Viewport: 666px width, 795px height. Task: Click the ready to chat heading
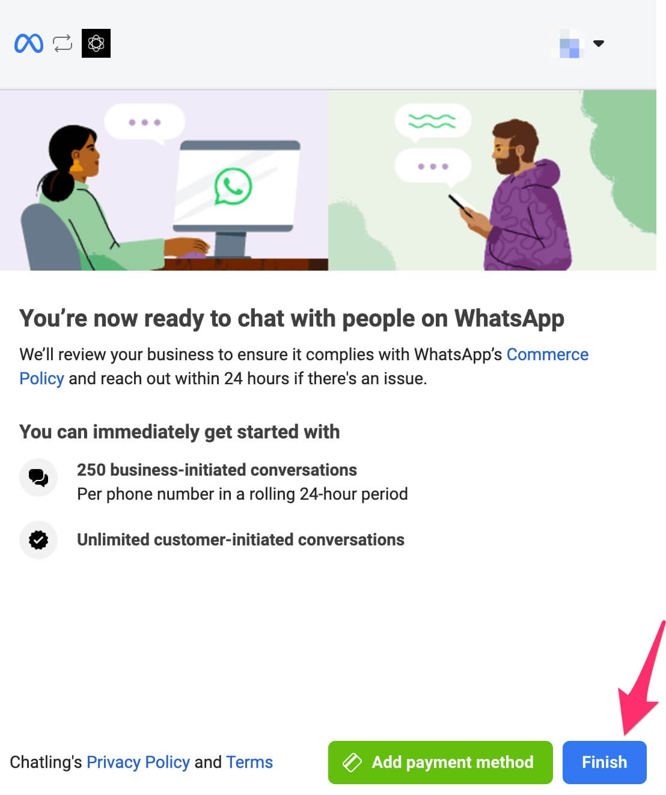pos(292,319)
